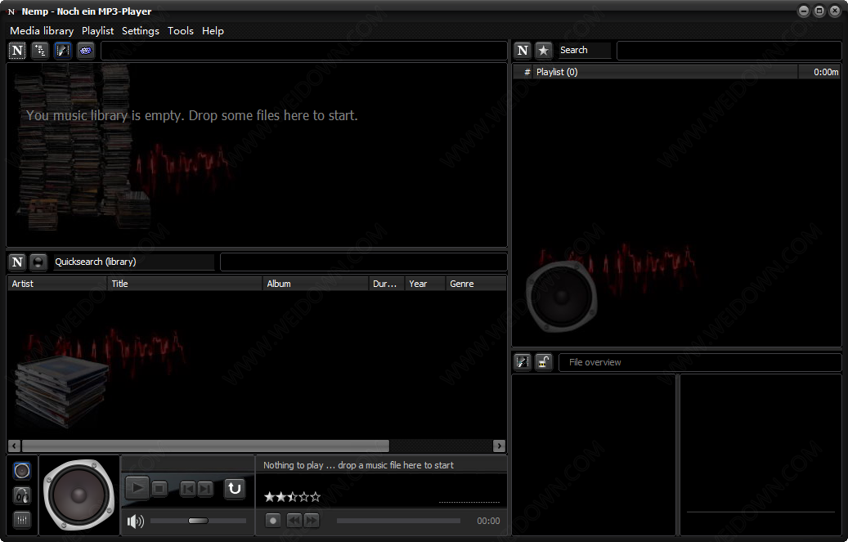Image resolution: width=848 pixels, height=542 pixels.
Task: Set rating using the star rating control
Action: coord(292,496)
